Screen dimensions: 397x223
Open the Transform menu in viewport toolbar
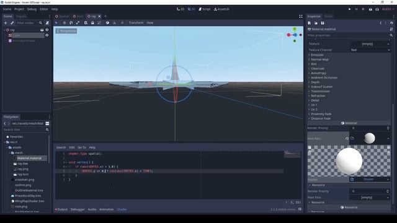click(x=136, y=23)
